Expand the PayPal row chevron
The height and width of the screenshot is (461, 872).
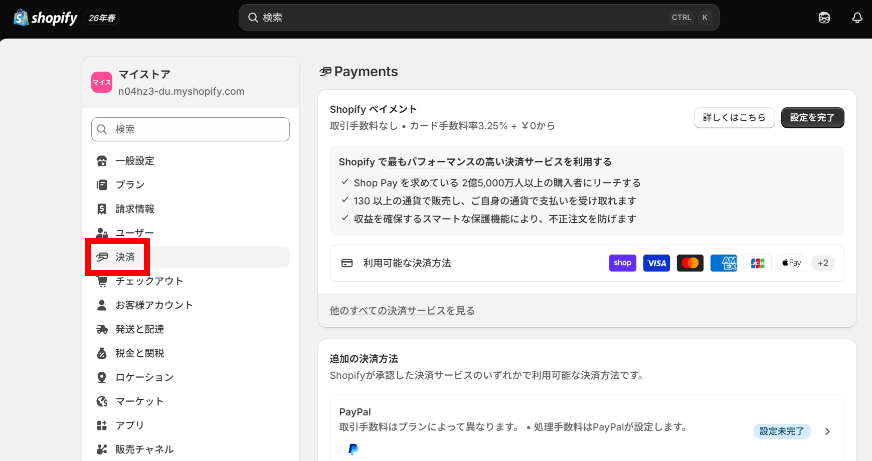[827, 431]
